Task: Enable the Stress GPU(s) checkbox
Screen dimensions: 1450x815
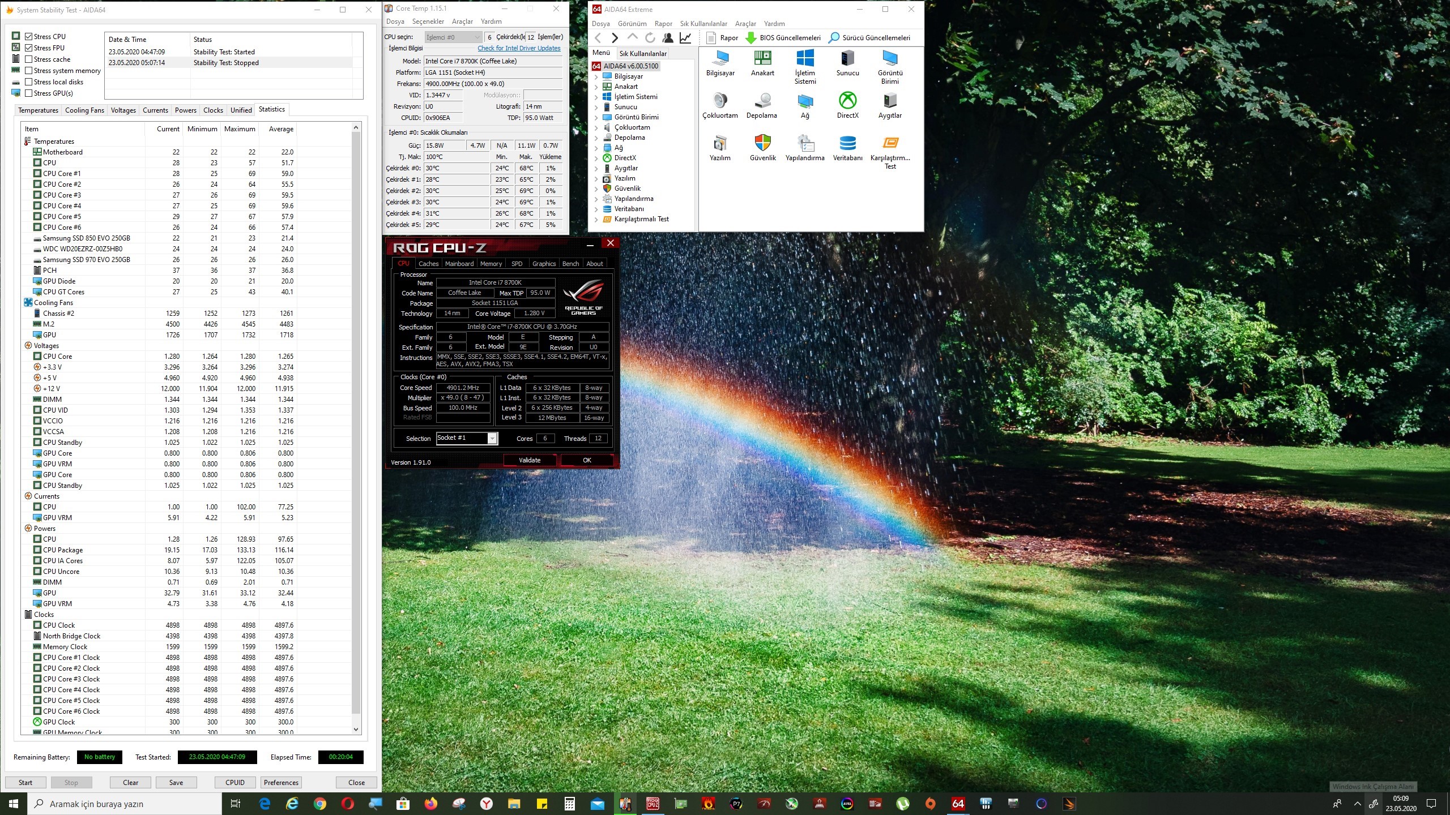Action: pyautogui.click(x=28, y=93)
